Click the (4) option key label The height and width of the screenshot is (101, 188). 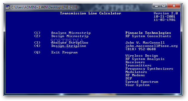[37, 46]
